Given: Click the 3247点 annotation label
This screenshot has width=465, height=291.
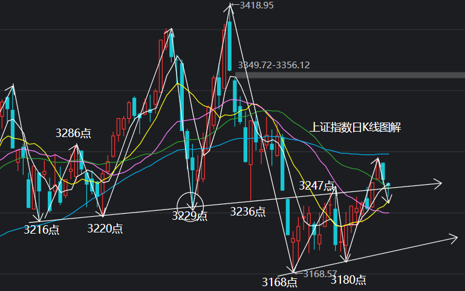Looking at the screenshot, I should point(317,185).
